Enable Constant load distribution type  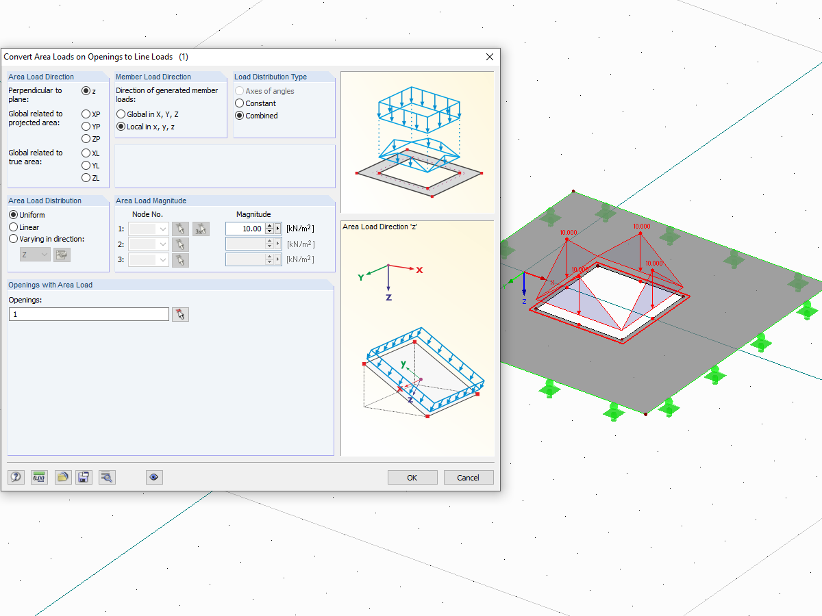click(239, 103)
